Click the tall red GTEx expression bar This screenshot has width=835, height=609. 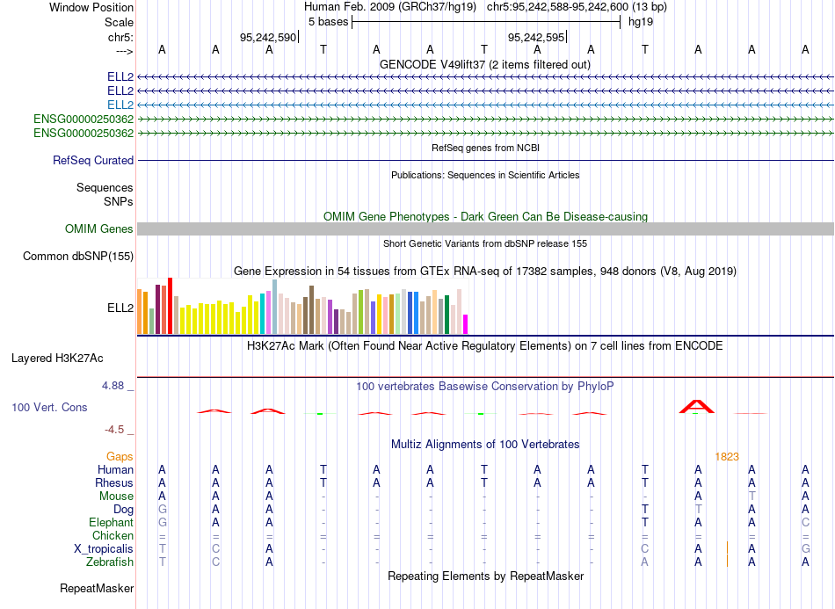(x=170, y=306)
